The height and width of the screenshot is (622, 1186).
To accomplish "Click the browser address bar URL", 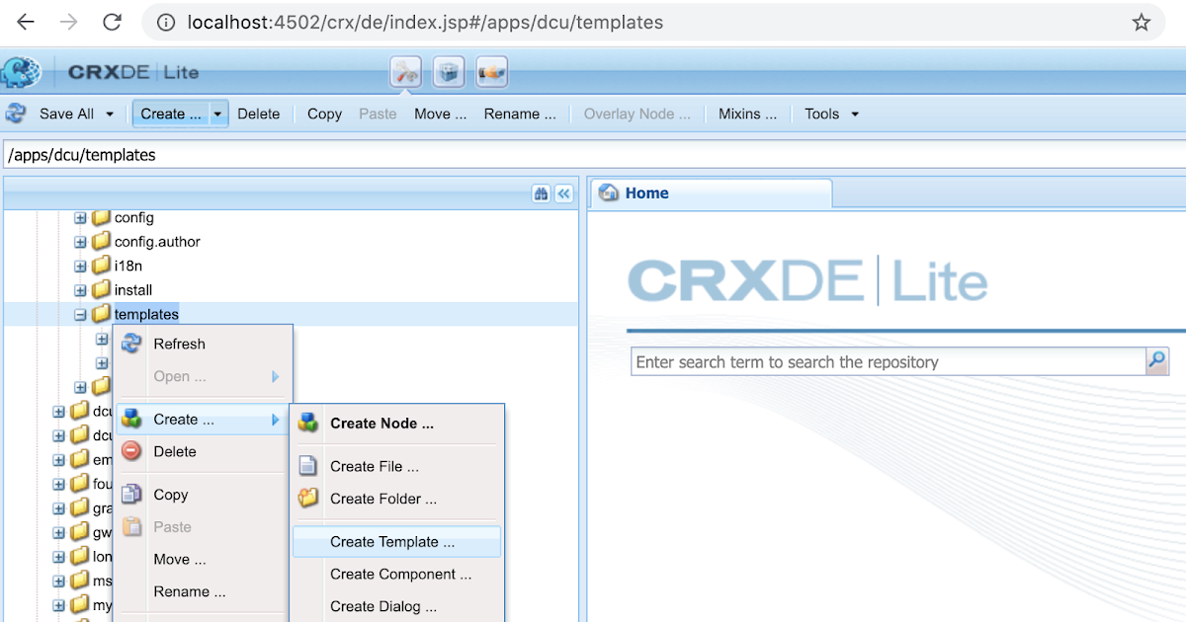I will point(425,22).
